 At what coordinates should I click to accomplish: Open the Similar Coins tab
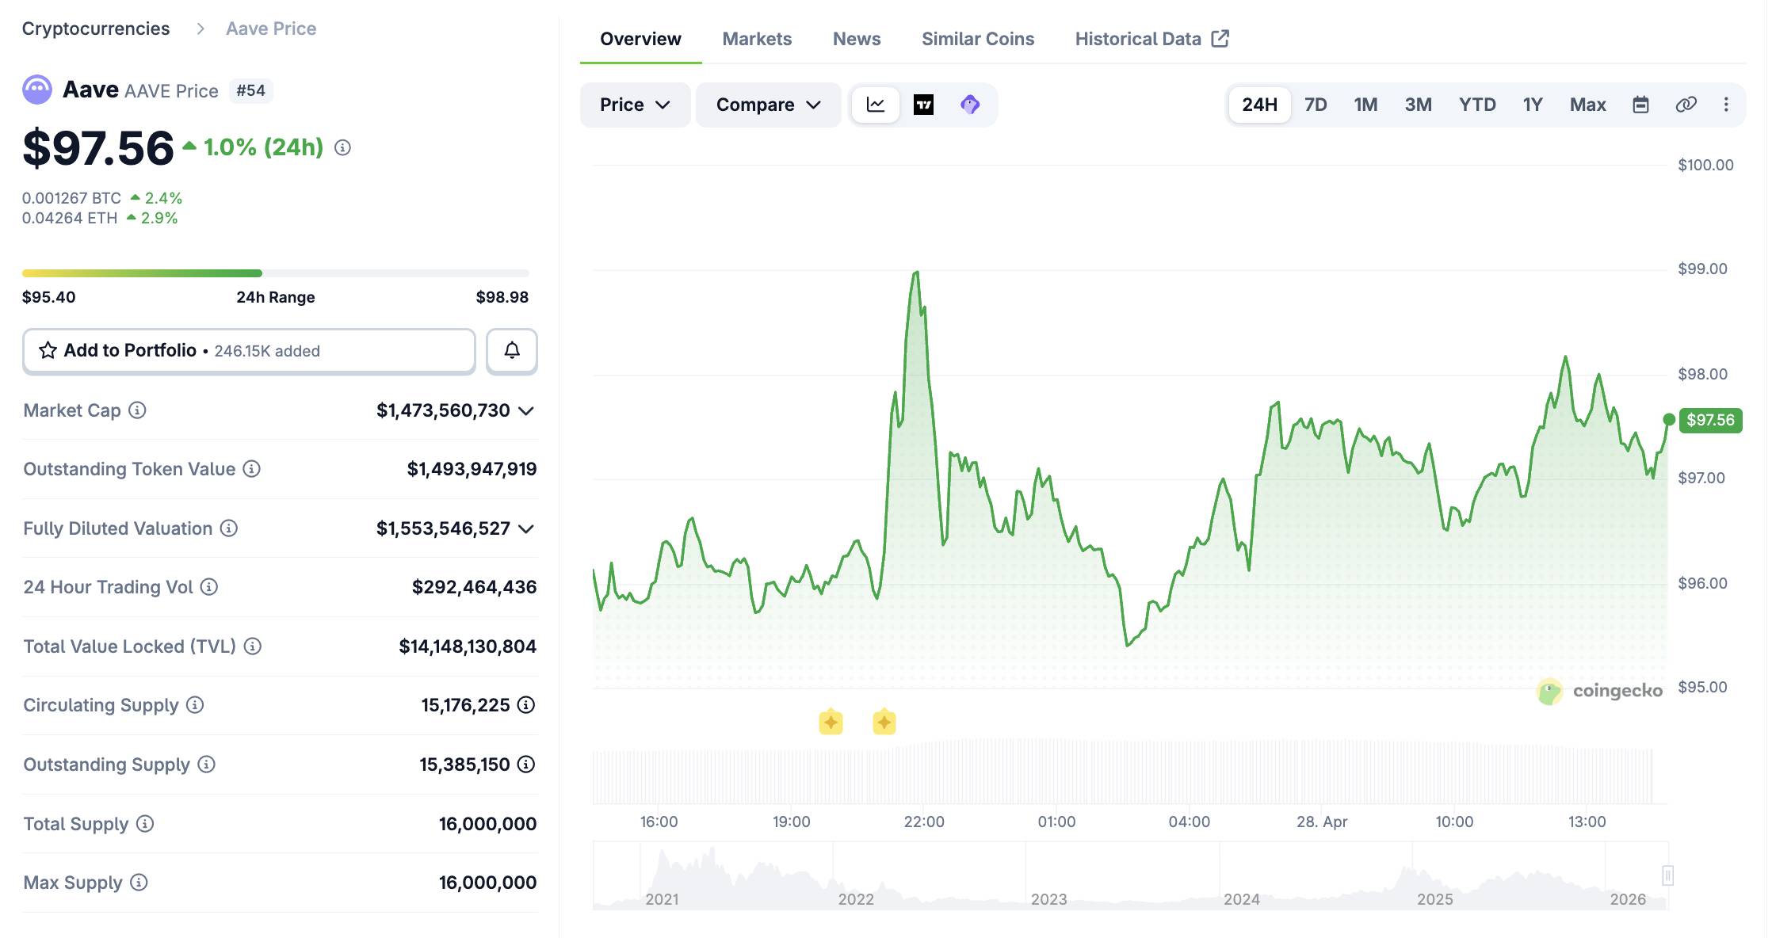977,39
